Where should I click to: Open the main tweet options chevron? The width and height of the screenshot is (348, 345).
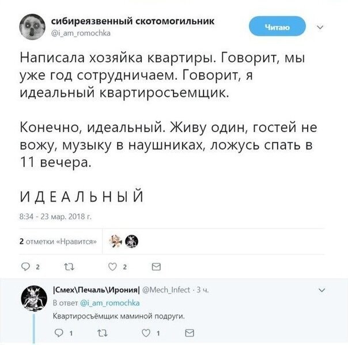tap(320, 27)
